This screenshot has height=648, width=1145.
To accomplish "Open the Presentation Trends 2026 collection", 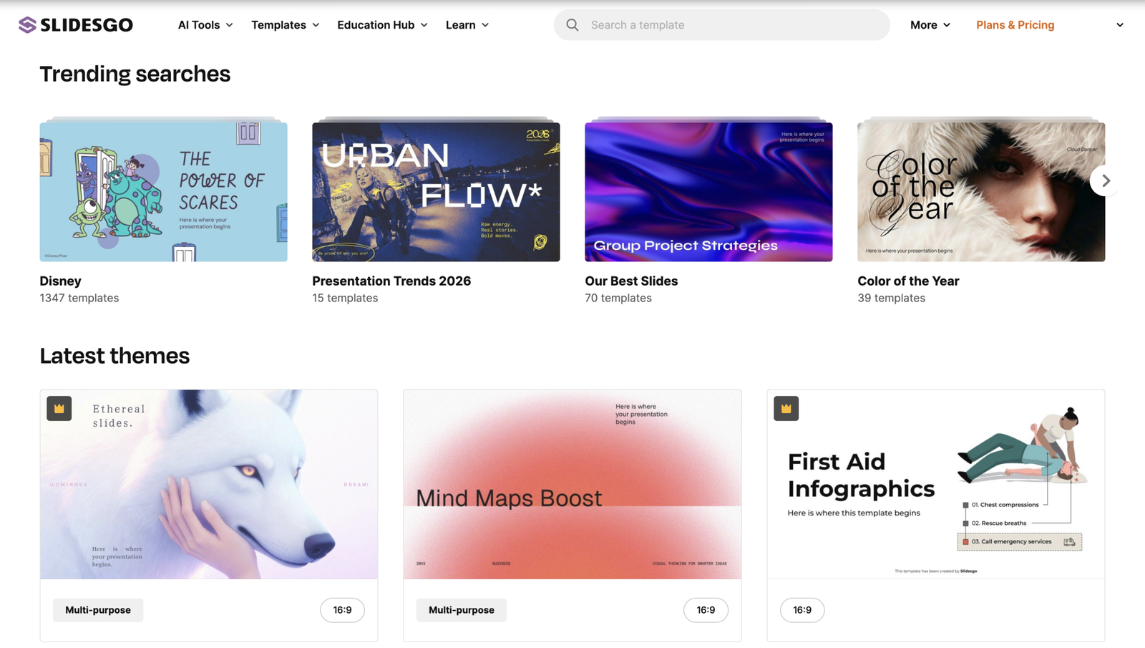I will (391, 281).
